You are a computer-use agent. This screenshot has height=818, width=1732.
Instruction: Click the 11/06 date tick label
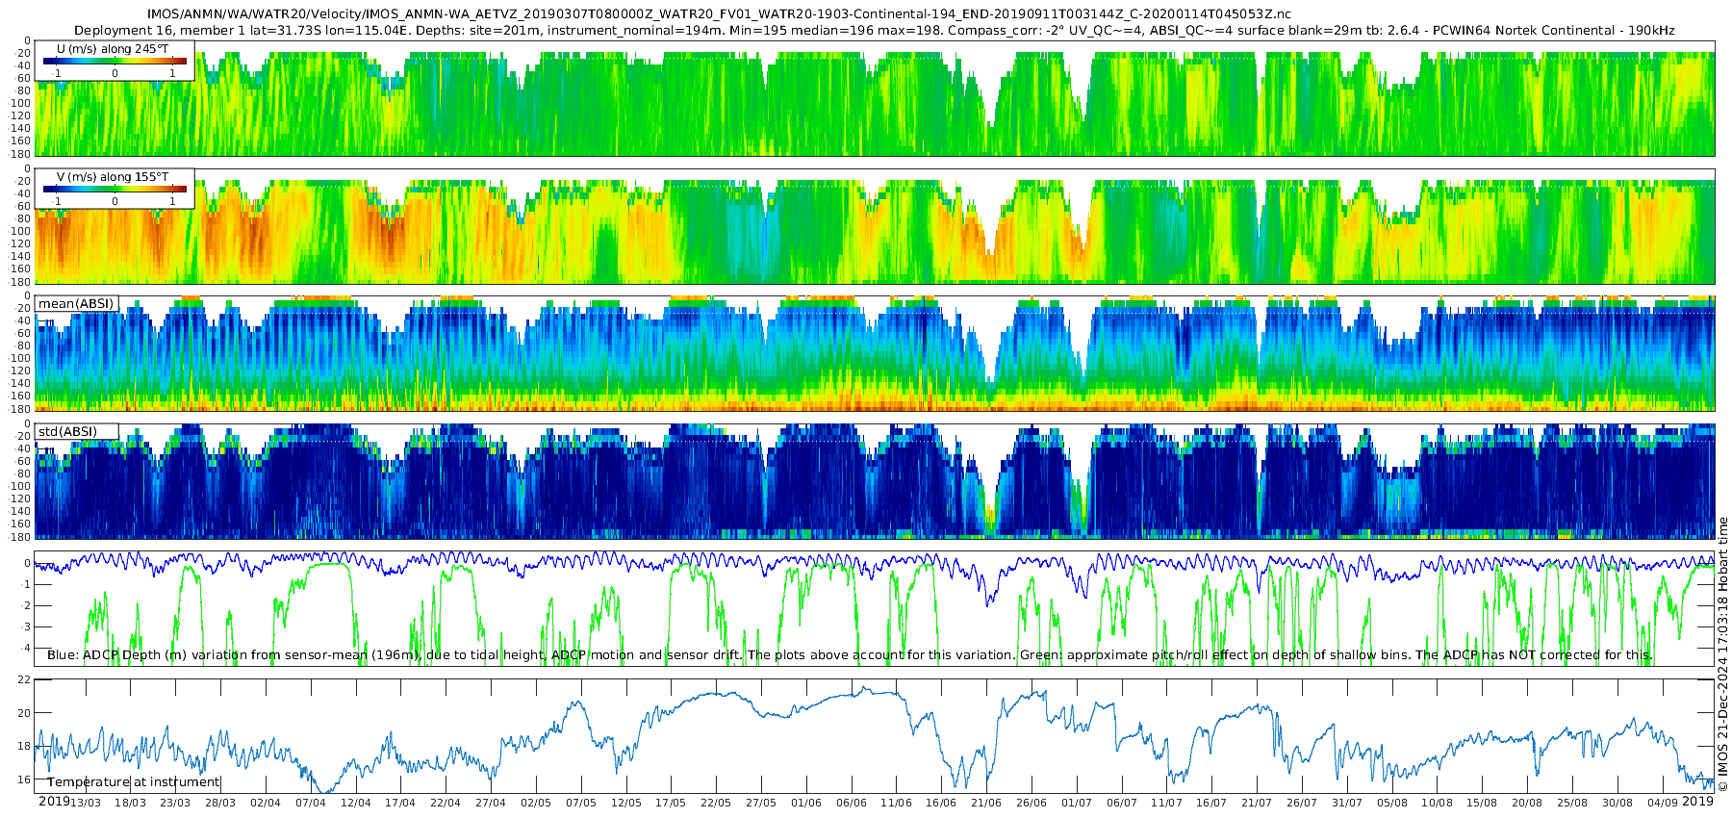point(896,803)
